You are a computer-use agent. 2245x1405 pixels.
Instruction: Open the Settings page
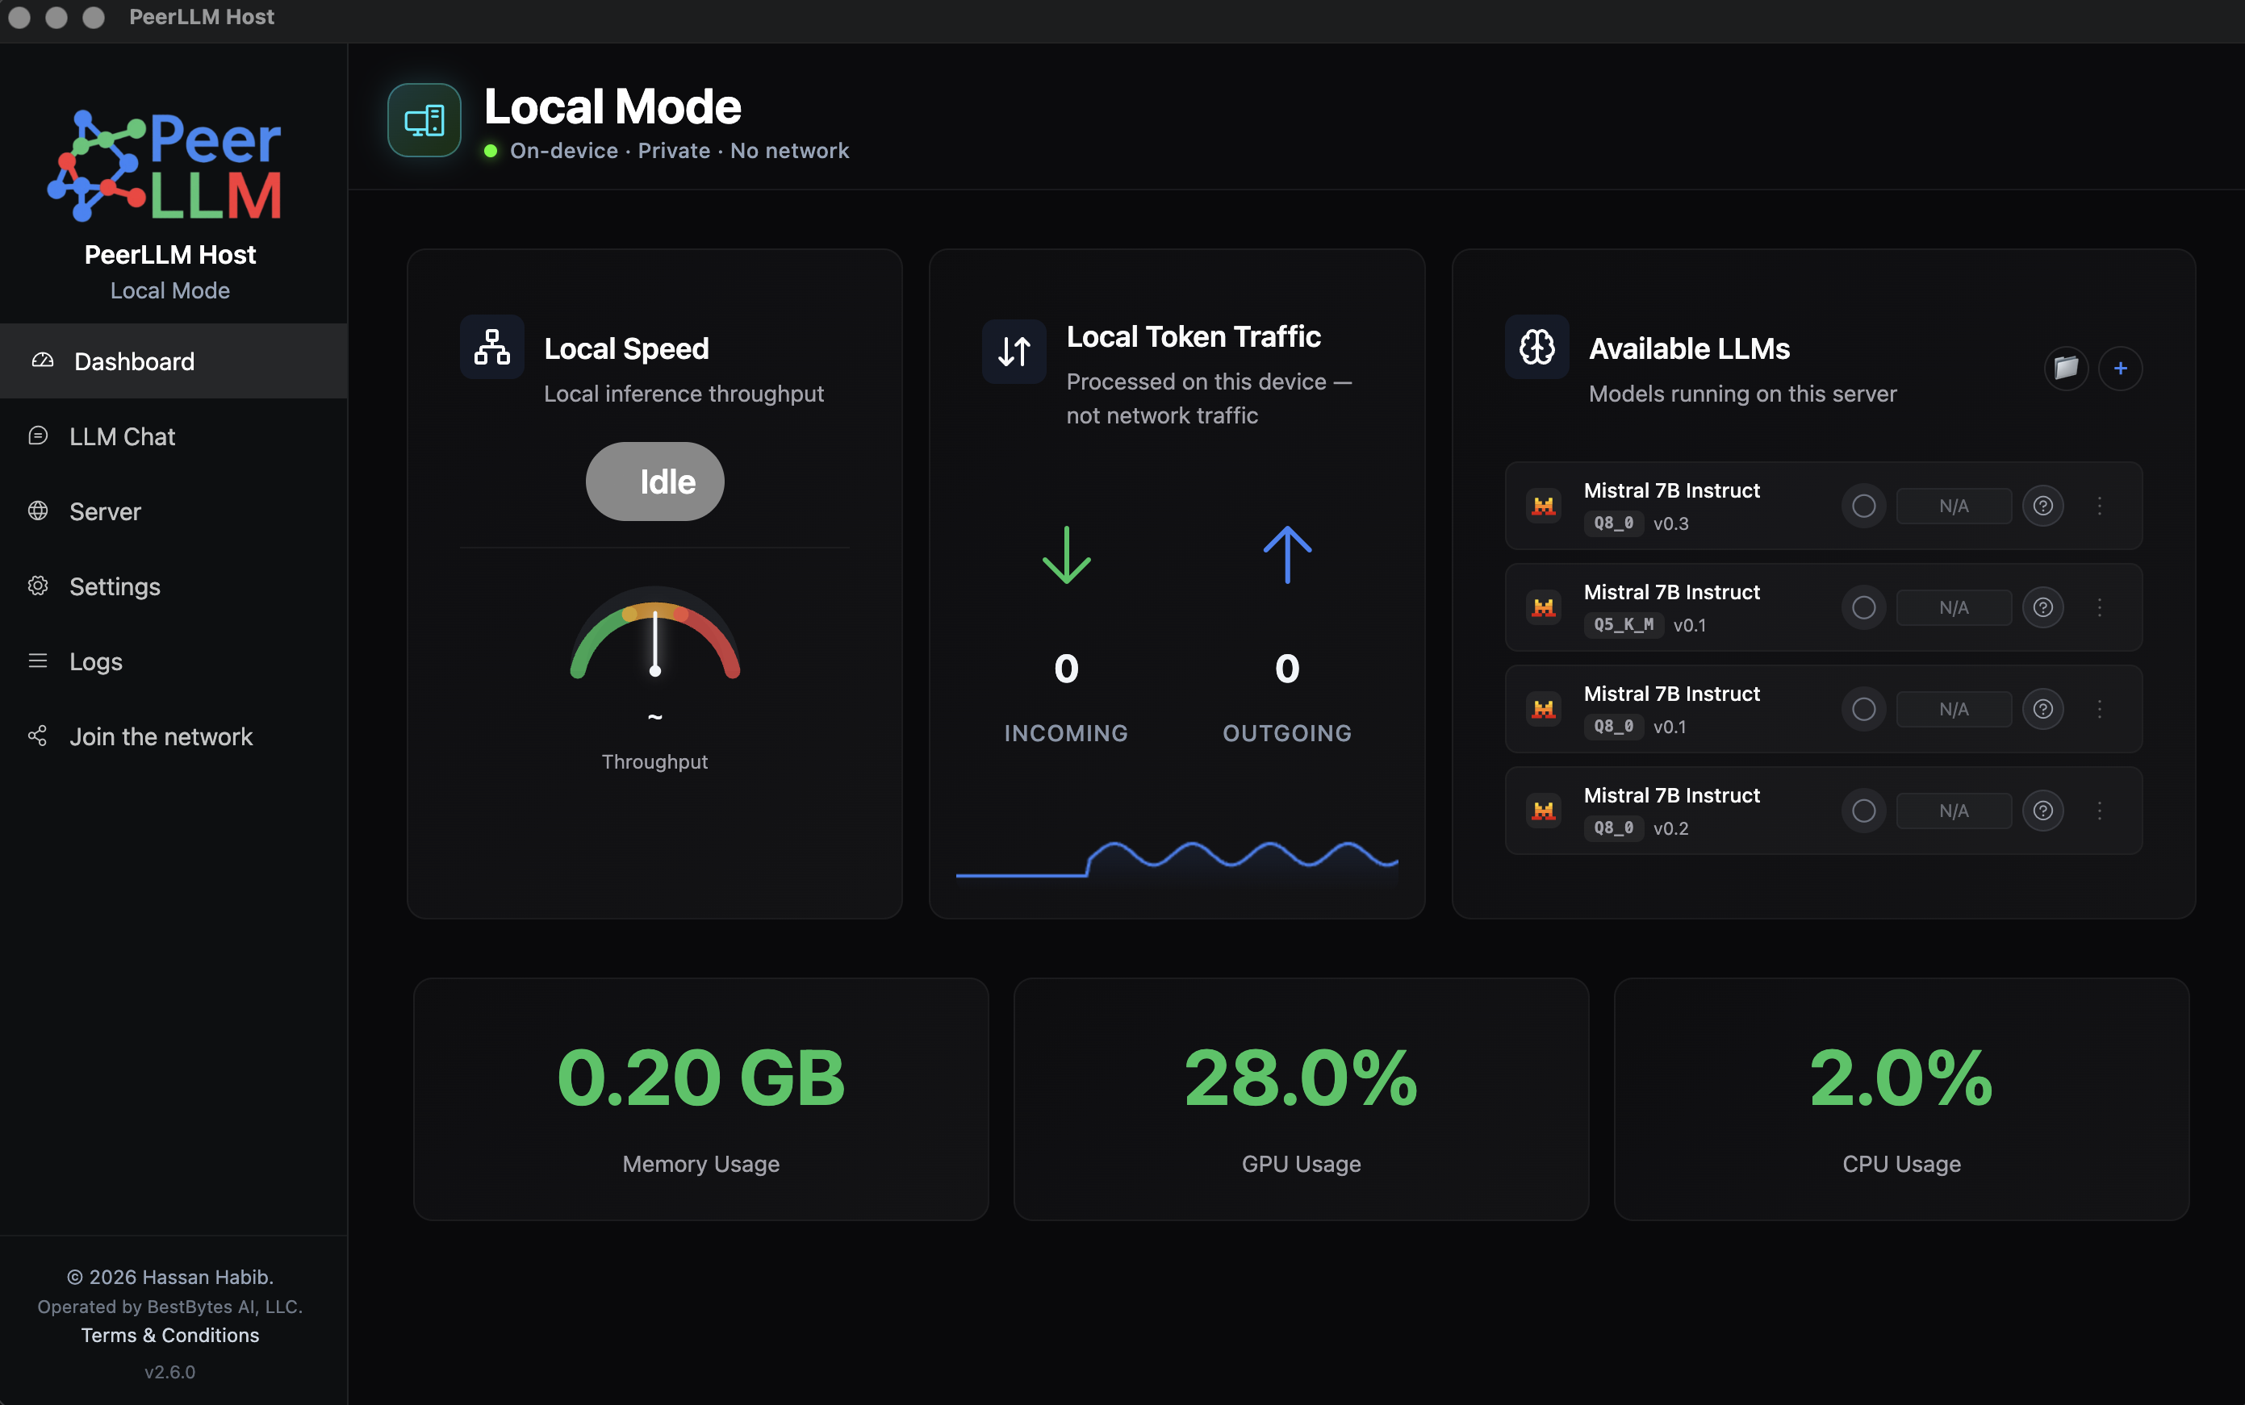pyautogui.click(x=173, y=586)
